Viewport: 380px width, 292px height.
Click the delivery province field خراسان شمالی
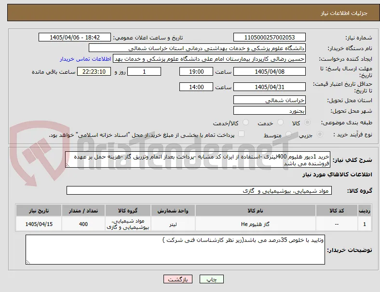(270, 100)
